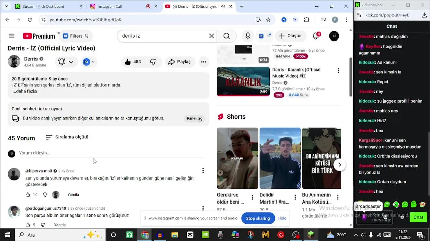Like the @erdogangumus7340 comment
Image resolution: width=430 pixels, height=241 pixels.
tap(28, 225)
